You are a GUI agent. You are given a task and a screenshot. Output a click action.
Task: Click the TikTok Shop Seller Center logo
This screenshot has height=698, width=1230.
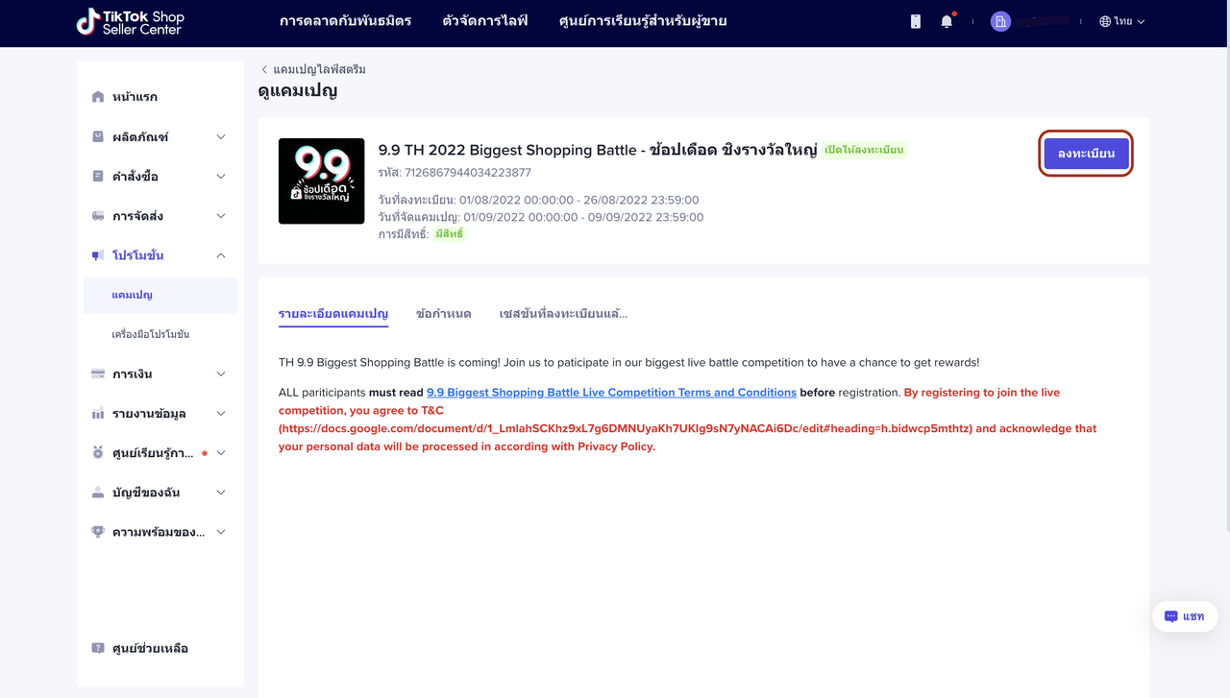130,22
